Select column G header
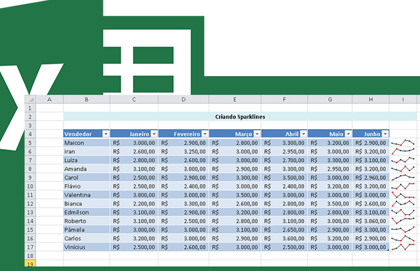Screen dimensions: 420x271 pos(330,99)
